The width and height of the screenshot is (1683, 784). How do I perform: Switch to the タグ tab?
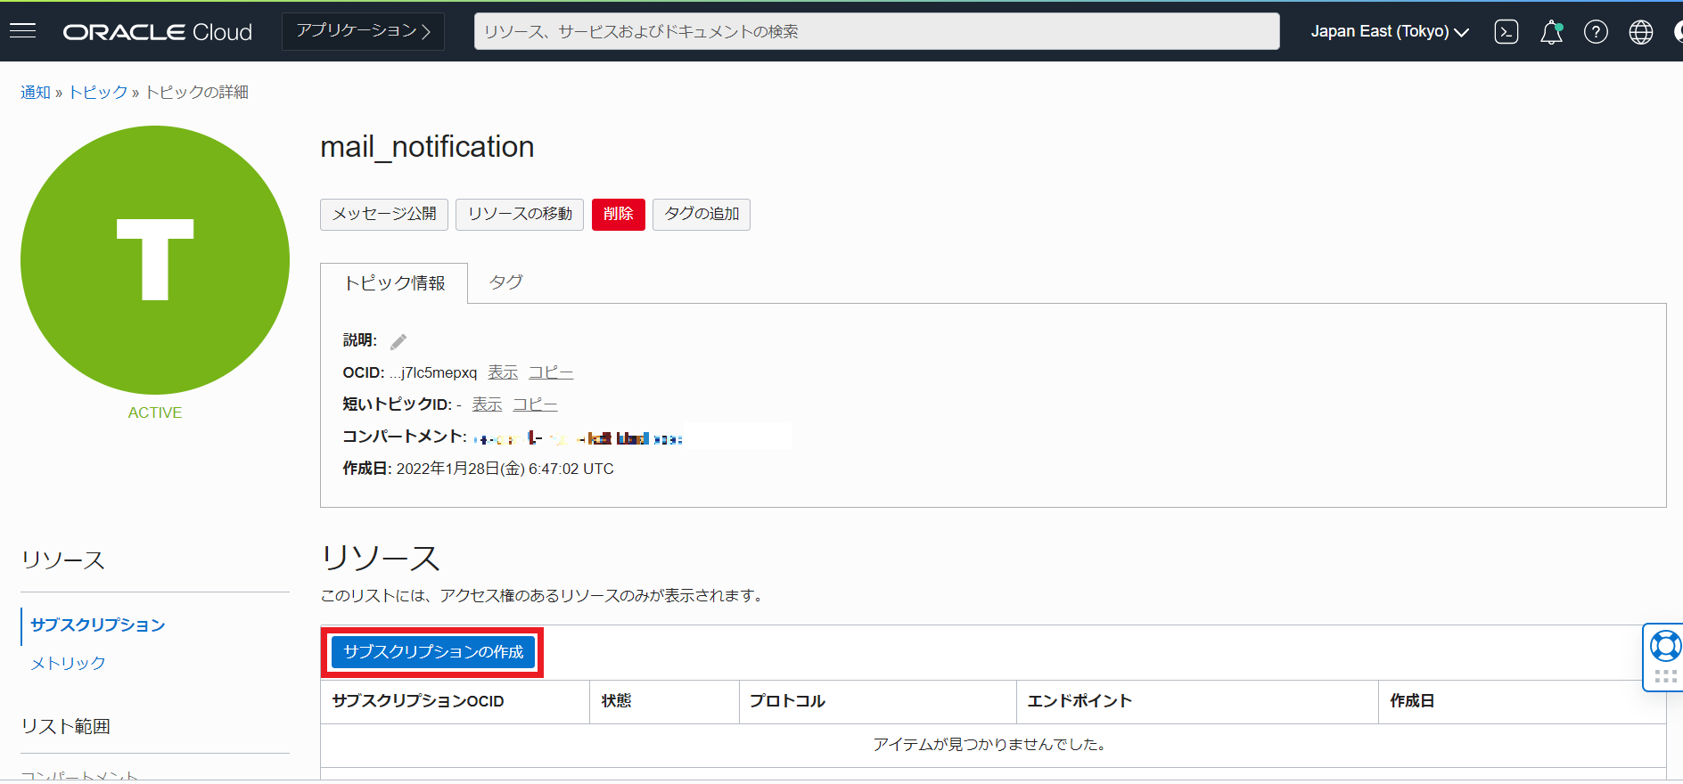point(505,282)
